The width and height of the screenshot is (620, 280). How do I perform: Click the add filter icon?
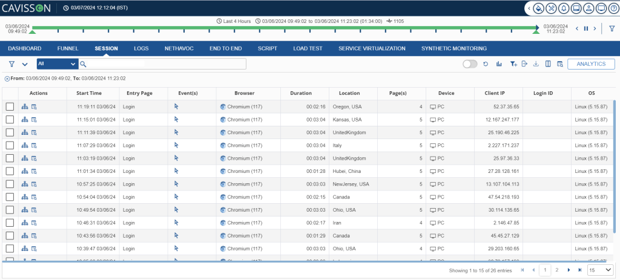tap(513, 64)
